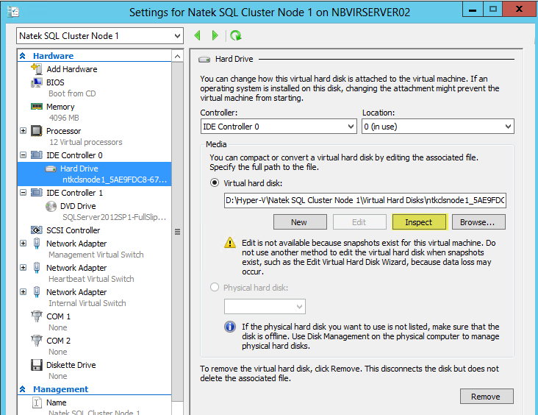Click the virtual hard disk path field
Image resolution: width=538 pixels, height=415 pixels.
pos(365,200)
